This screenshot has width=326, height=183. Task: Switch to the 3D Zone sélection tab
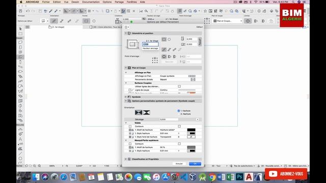click(x=106, y=27)
